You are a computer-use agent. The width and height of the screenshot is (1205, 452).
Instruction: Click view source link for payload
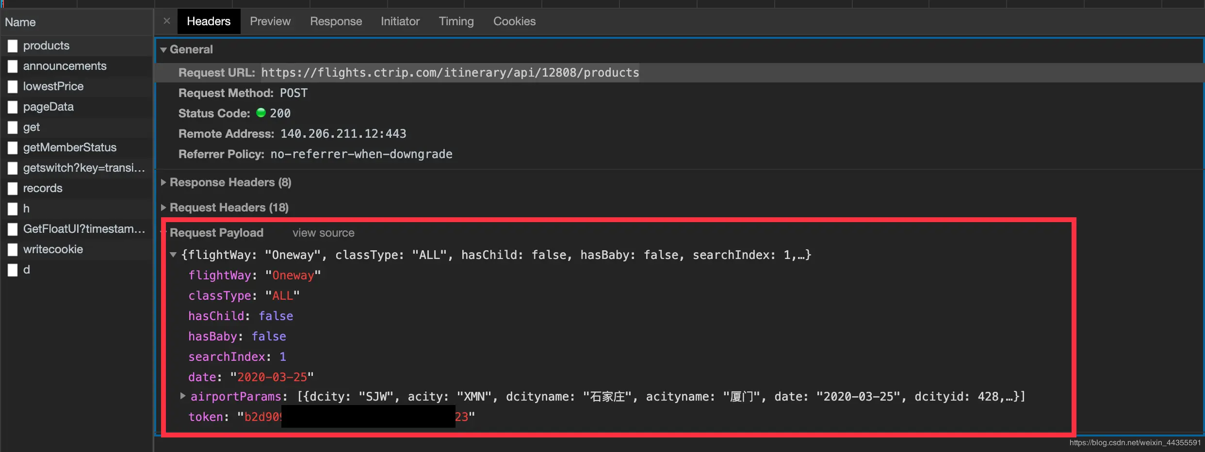pyautogui.click(x=324, y=233)
